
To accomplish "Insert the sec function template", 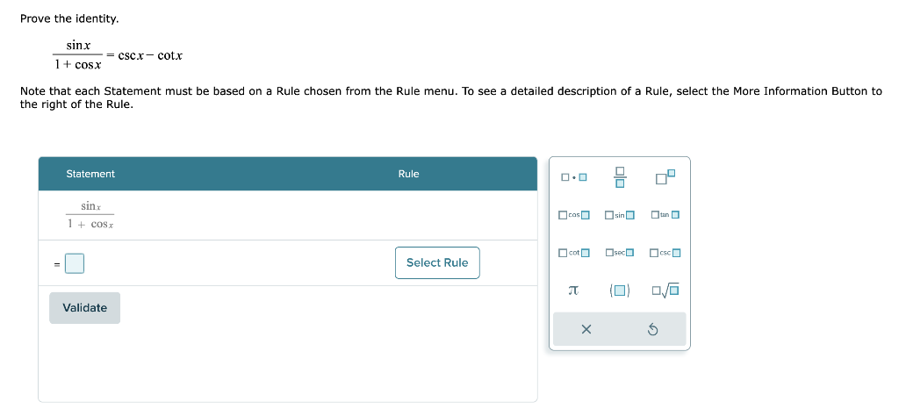I will [x=620, y=253].
